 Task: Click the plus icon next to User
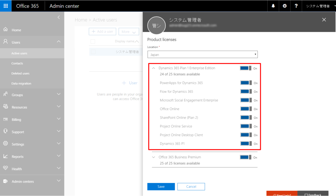[124, 83]
